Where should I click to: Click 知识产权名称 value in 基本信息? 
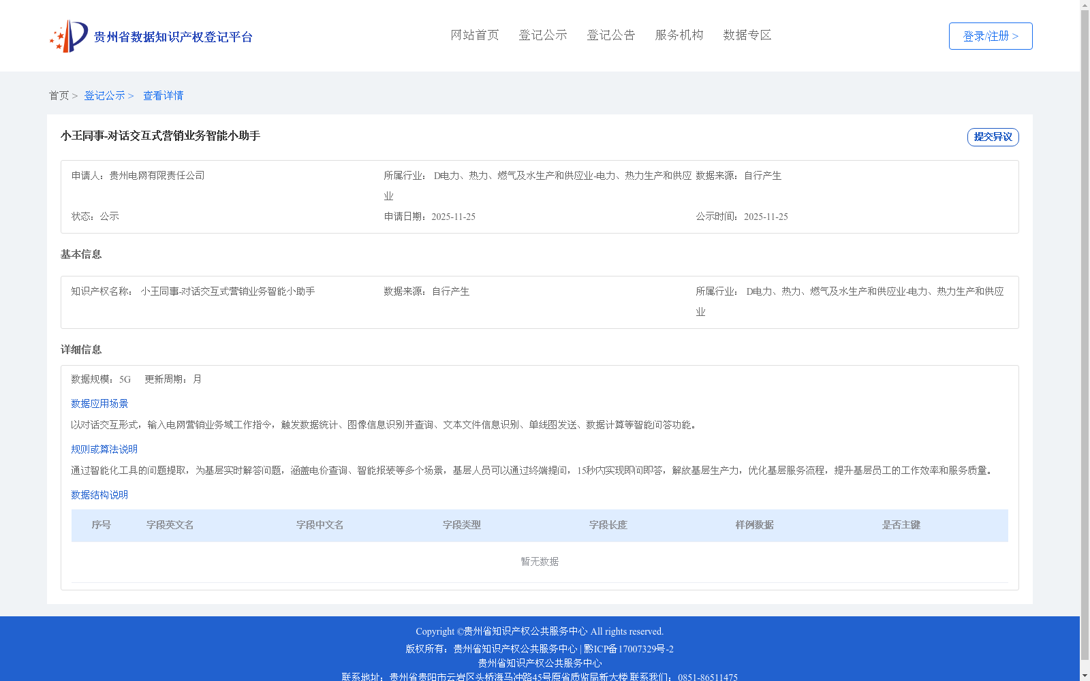228,291
